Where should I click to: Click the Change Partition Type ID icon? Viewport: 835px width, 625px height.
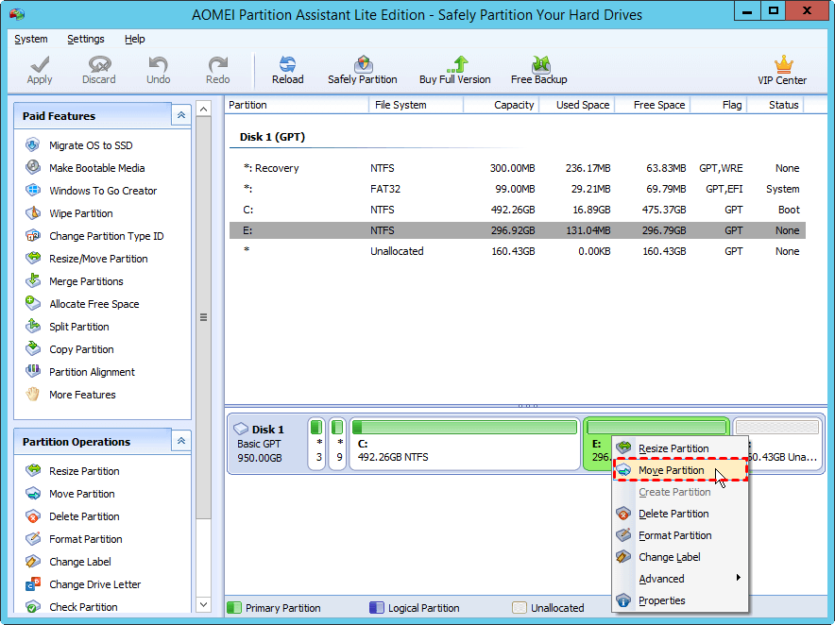pyautogui.click(x=32, y=235)
